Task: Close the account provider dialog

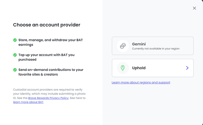Action: [194, 8]
